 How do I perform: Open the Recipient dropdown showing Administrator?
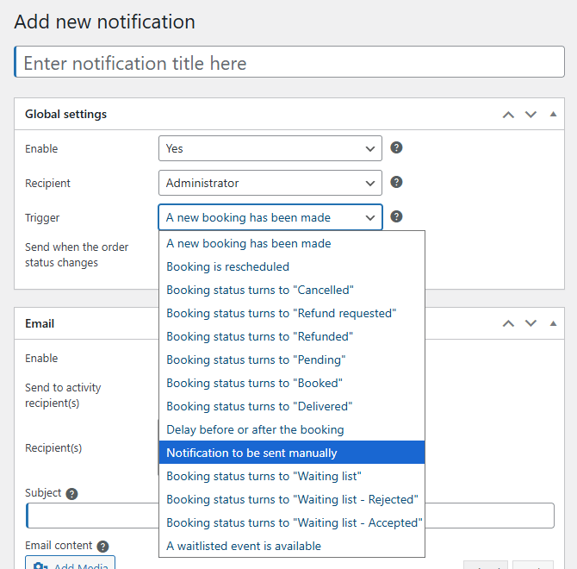(270, 183)
